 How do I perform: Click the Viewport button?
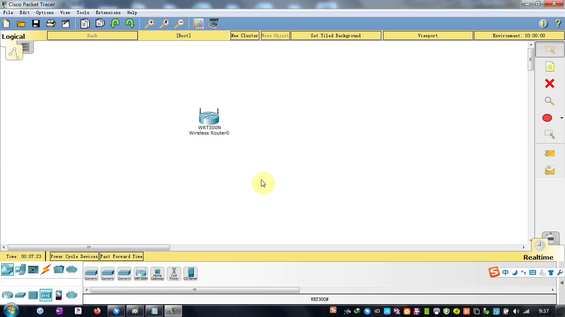pyautogui.click(x=428, y=35)
